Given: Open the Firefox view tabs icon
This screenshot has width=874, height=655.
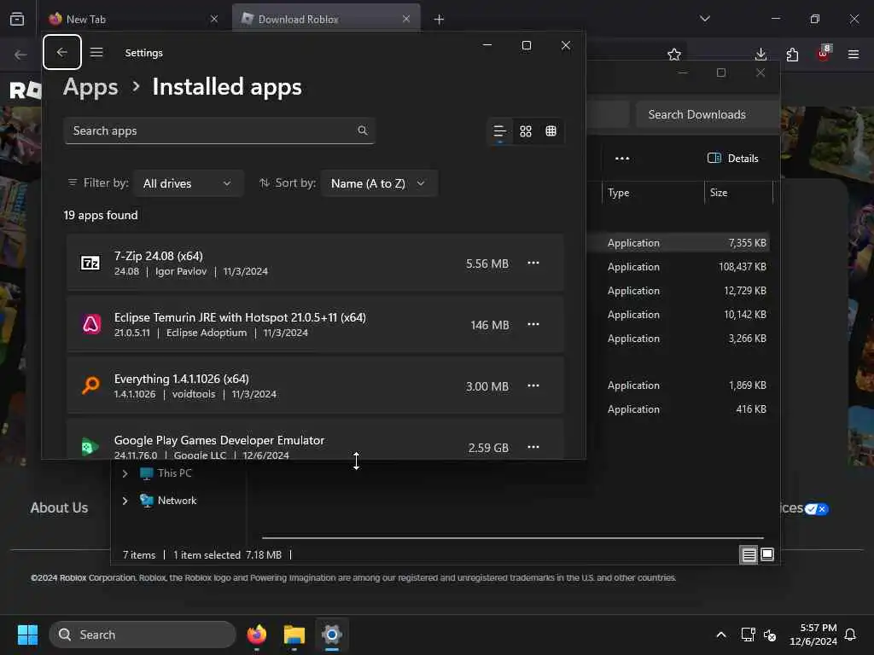Looking at the screenshot, I should [x=17, y=19].
